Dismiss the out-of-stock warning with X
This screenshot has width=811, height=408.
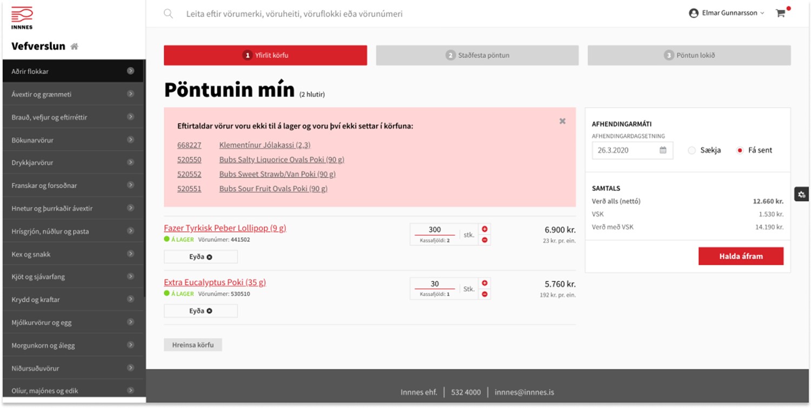[x=562, y=121]
